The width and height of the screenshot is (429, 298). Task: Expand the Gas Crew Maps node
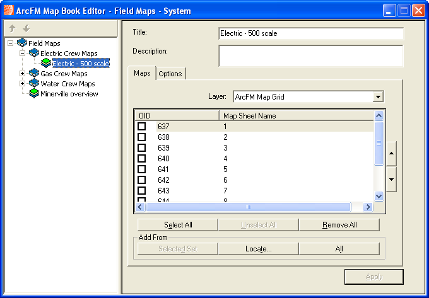point(23,74)
